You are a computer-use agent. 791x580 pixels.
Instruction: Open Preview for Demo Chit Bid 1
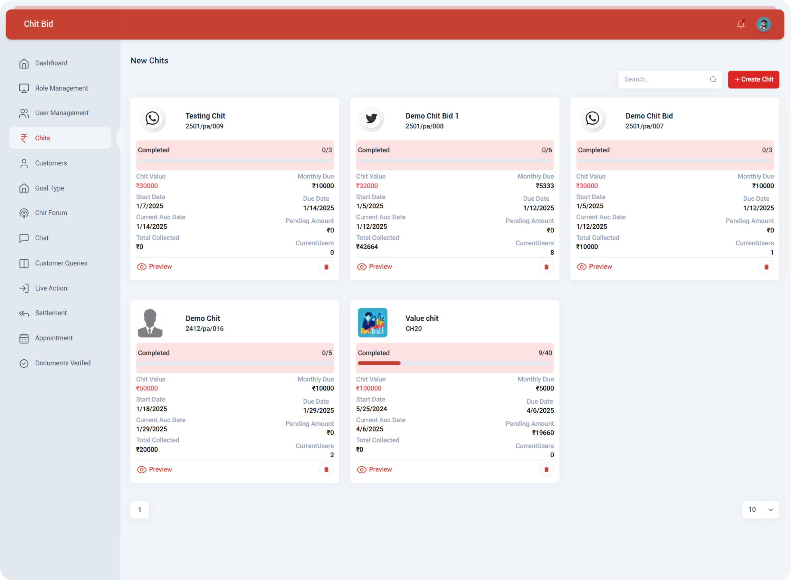(374, 266)
